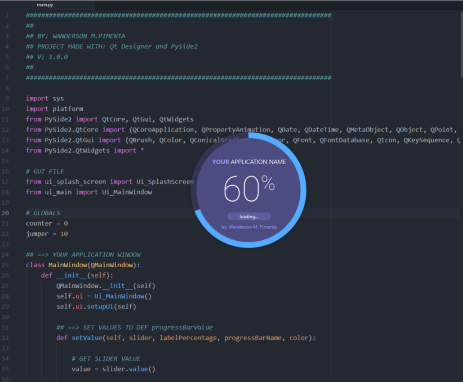
Task: Click the '# GLOBALS' comment line
Action: click(x=43, y=213)
